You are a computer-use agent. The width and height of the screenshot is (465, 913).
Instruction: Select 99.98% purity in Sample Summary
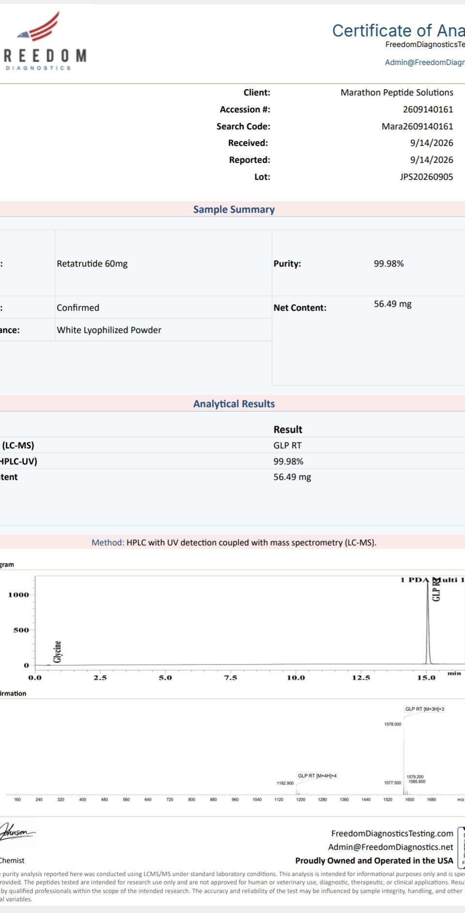388,264
